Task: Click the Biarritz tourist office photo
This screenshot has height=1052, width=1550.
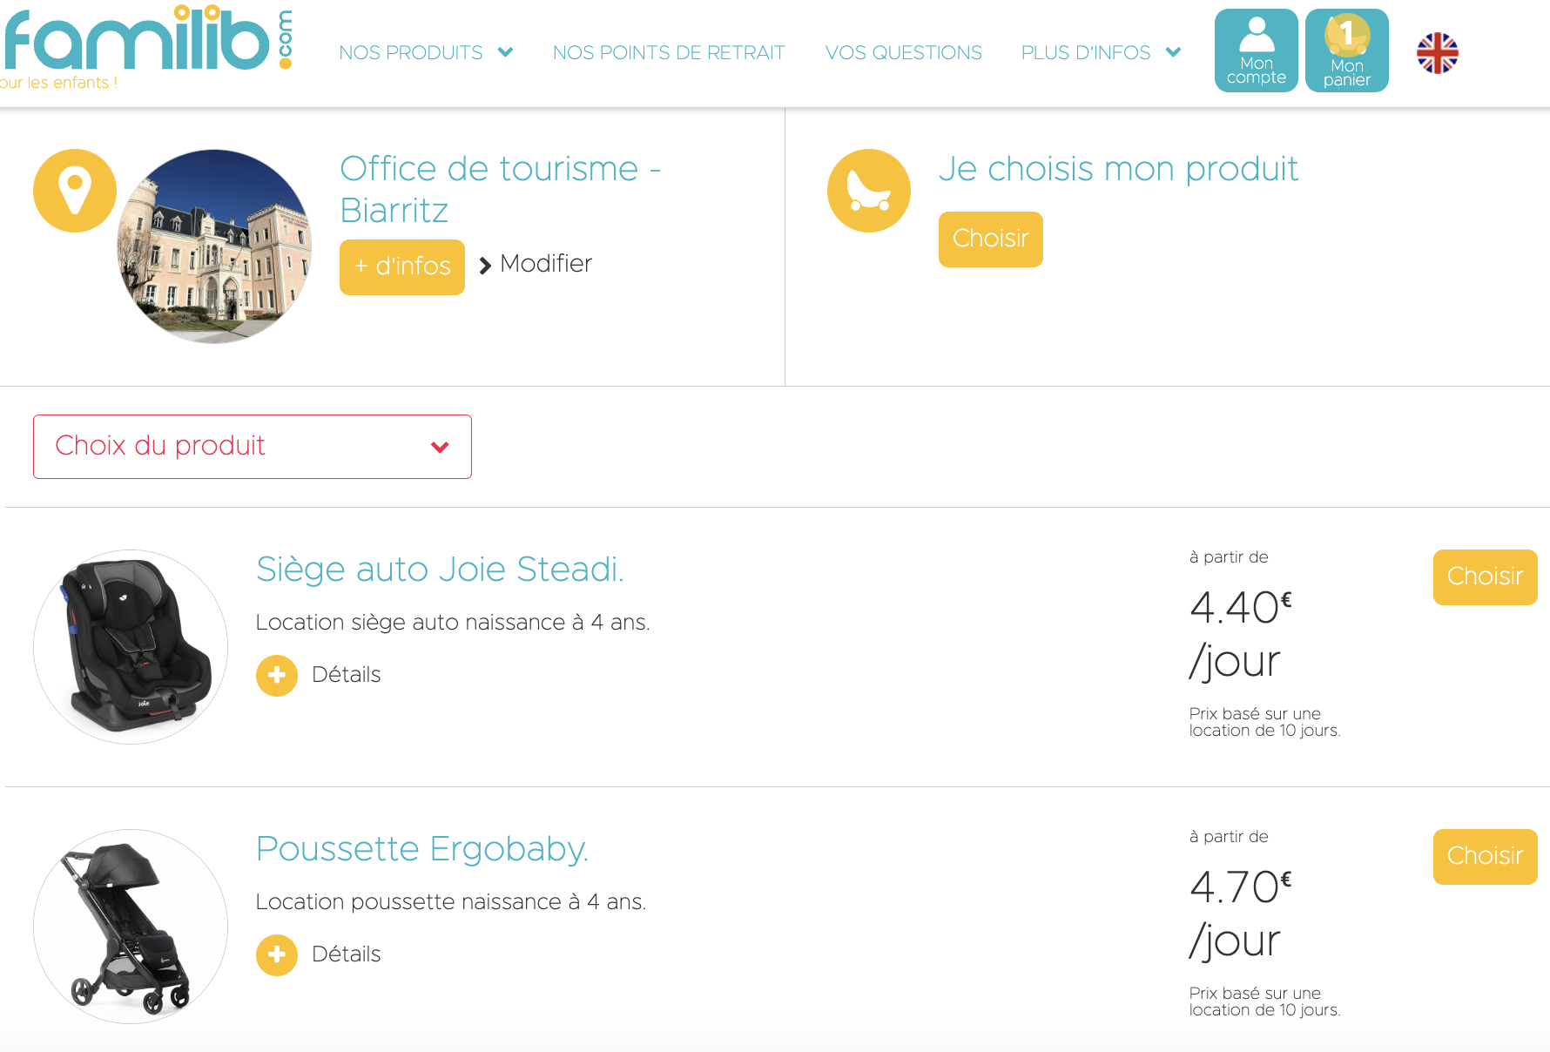Action: coord(215,246)
